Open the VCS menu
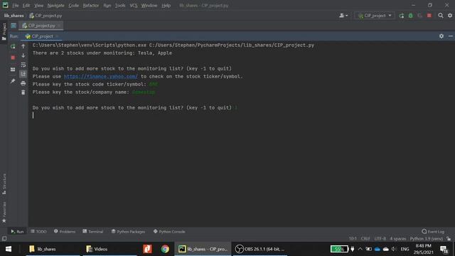The width and height of the screenshot is (455, 256). tap(134, 6)
